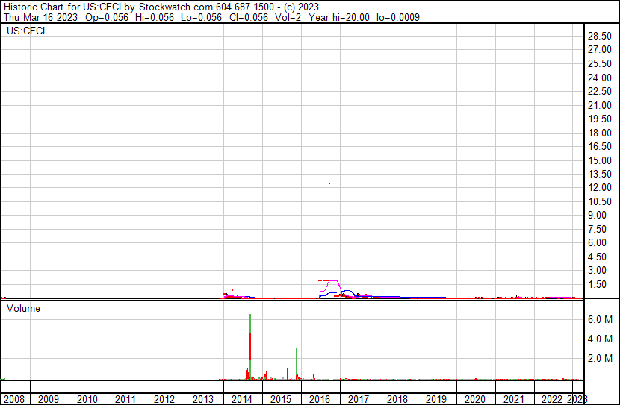Select the 2008 year label at the axis start

pyautogui.click(x=14, y=399)
